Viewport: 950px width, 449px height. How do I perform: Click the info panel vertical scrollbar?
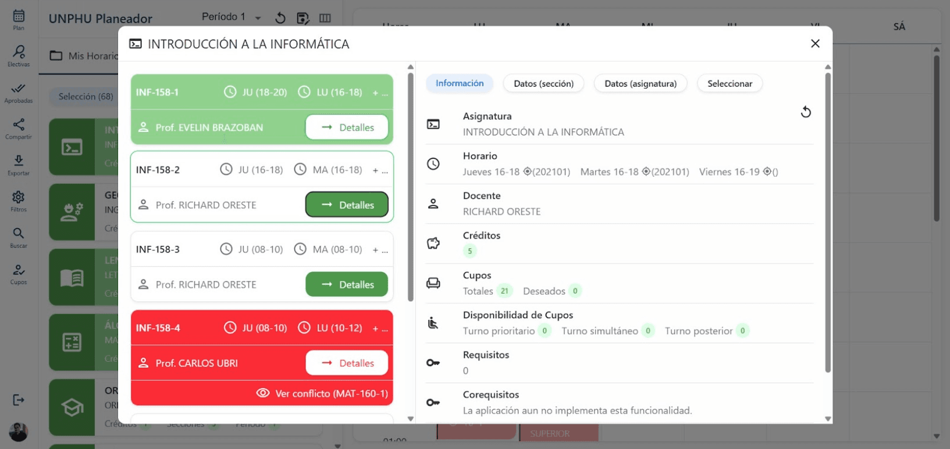click(x=828, y=222)
